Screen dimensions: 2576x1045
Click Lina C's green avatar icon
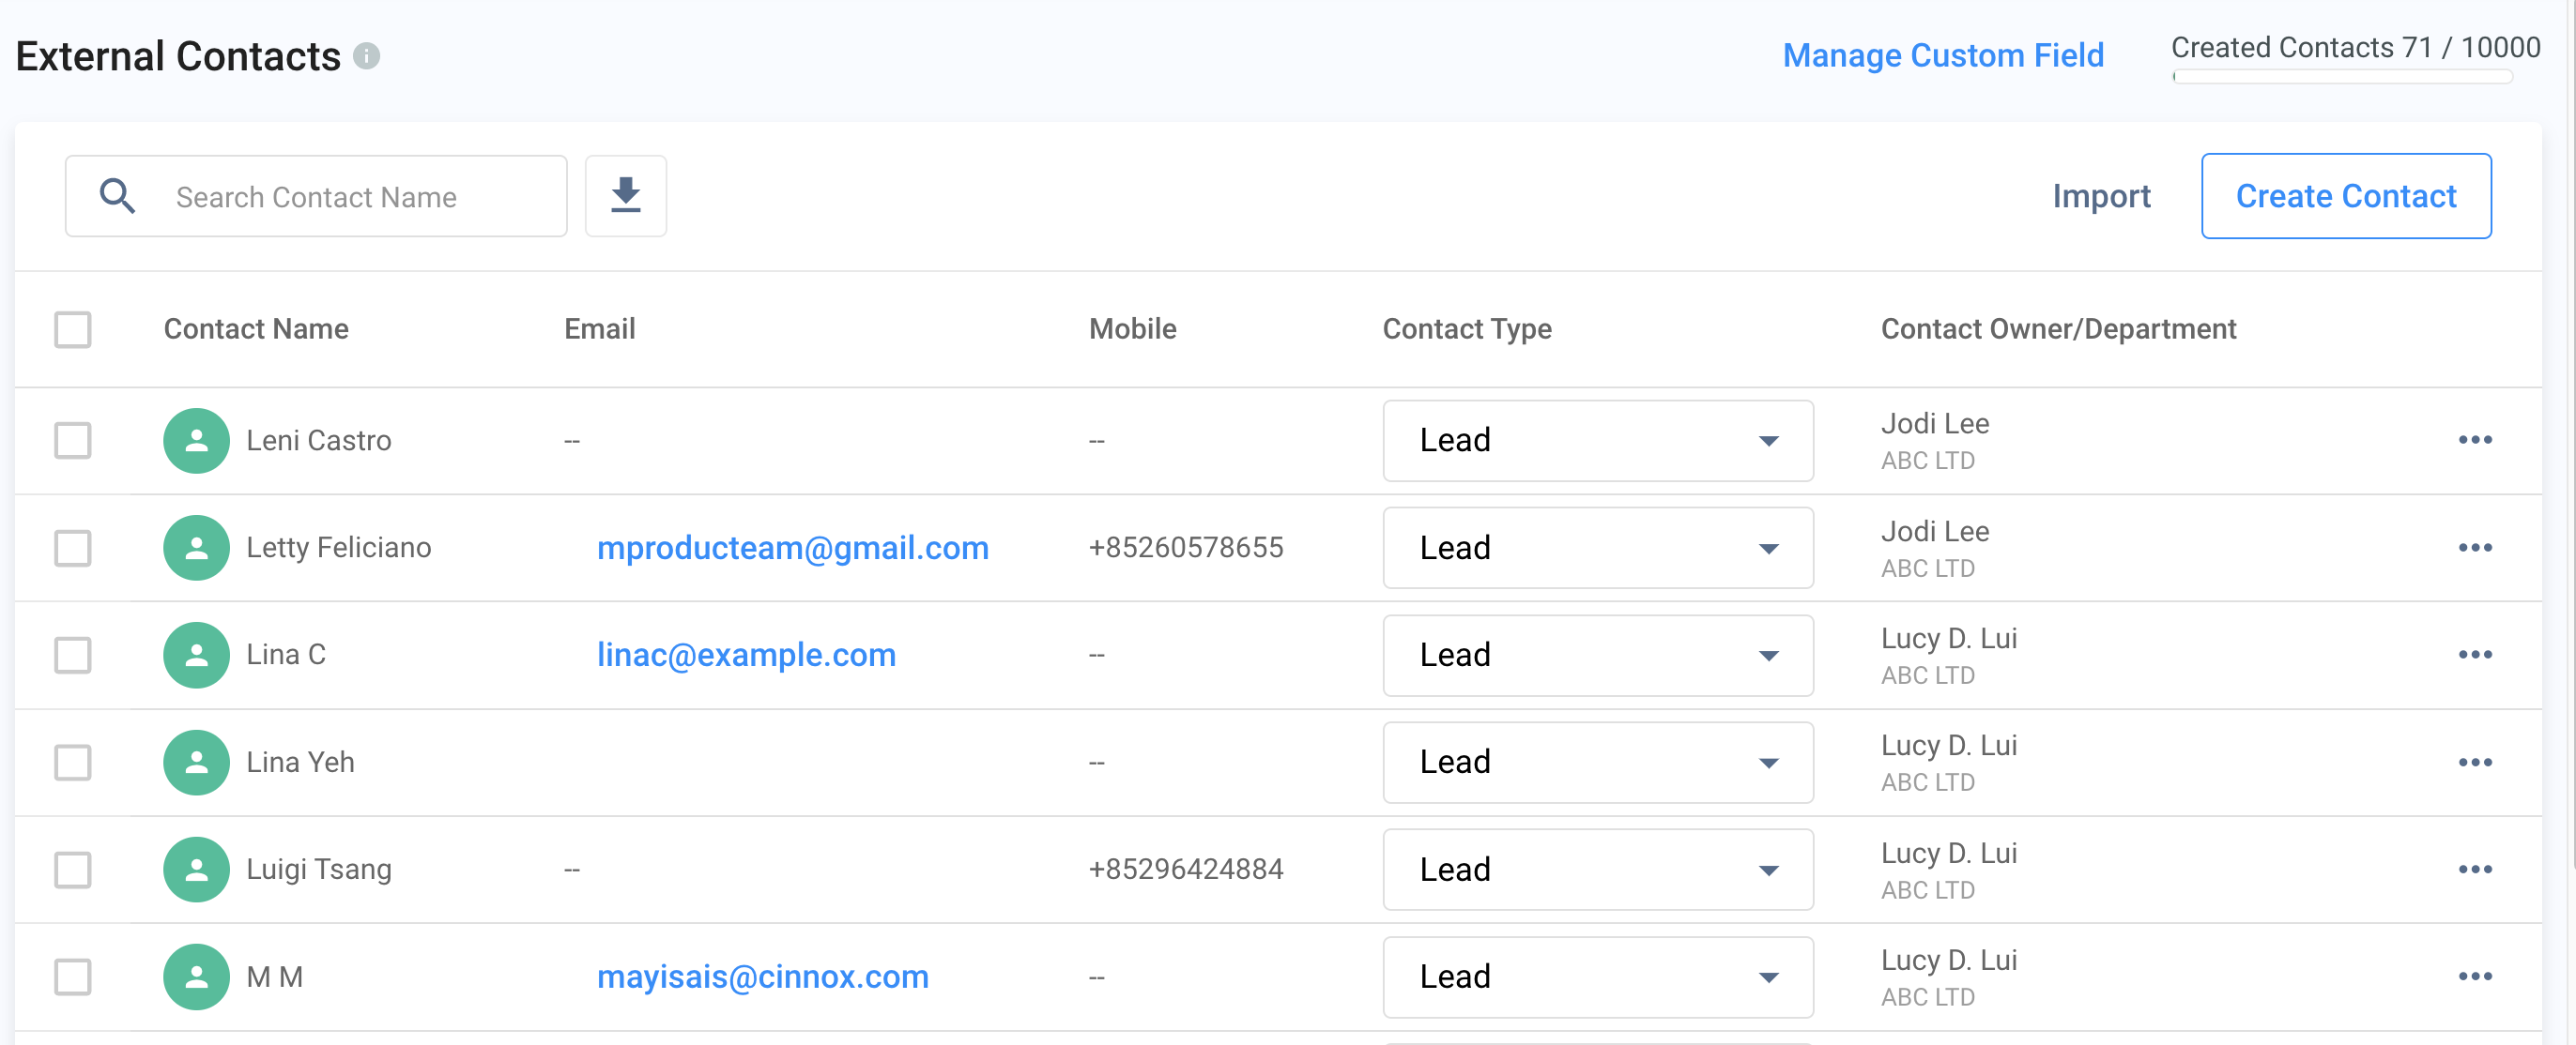(x=196, y=655)
